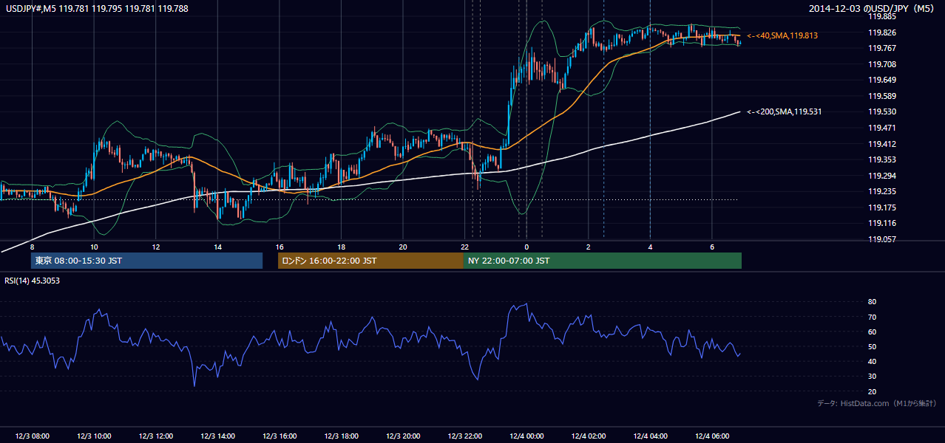
Task: Click RSI scale level 40
Action: pos(872,361)
